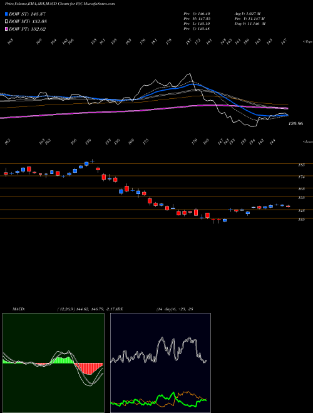Click the white DOW MT legend swatch
This screenshot has height=413, width=313.
tap(6, 22)
